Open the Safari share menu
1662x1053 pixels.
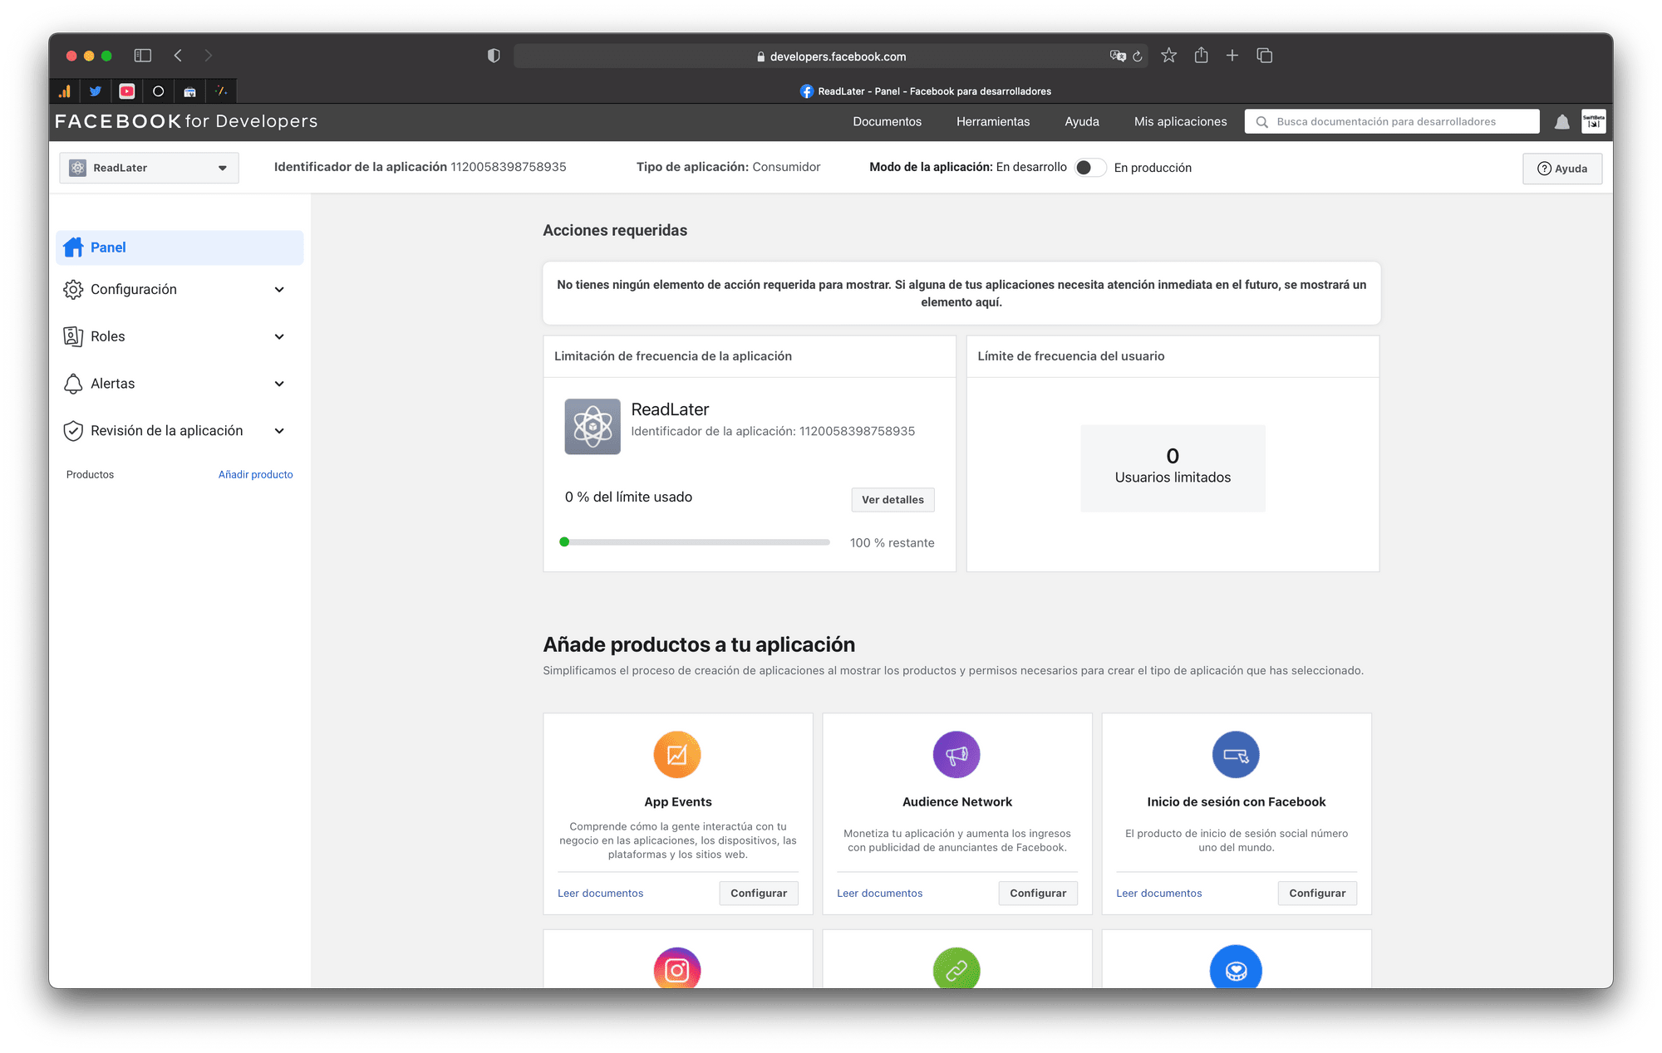1201,56
